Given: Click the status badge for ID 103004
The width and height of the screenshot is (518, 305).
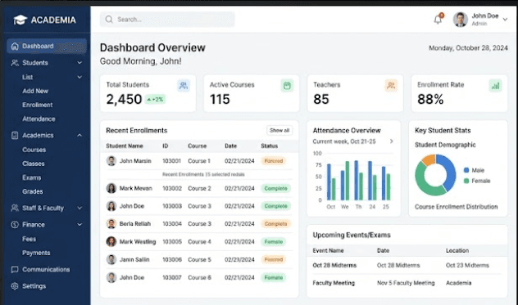Looking at the screenshot, I should pos(276,224).
